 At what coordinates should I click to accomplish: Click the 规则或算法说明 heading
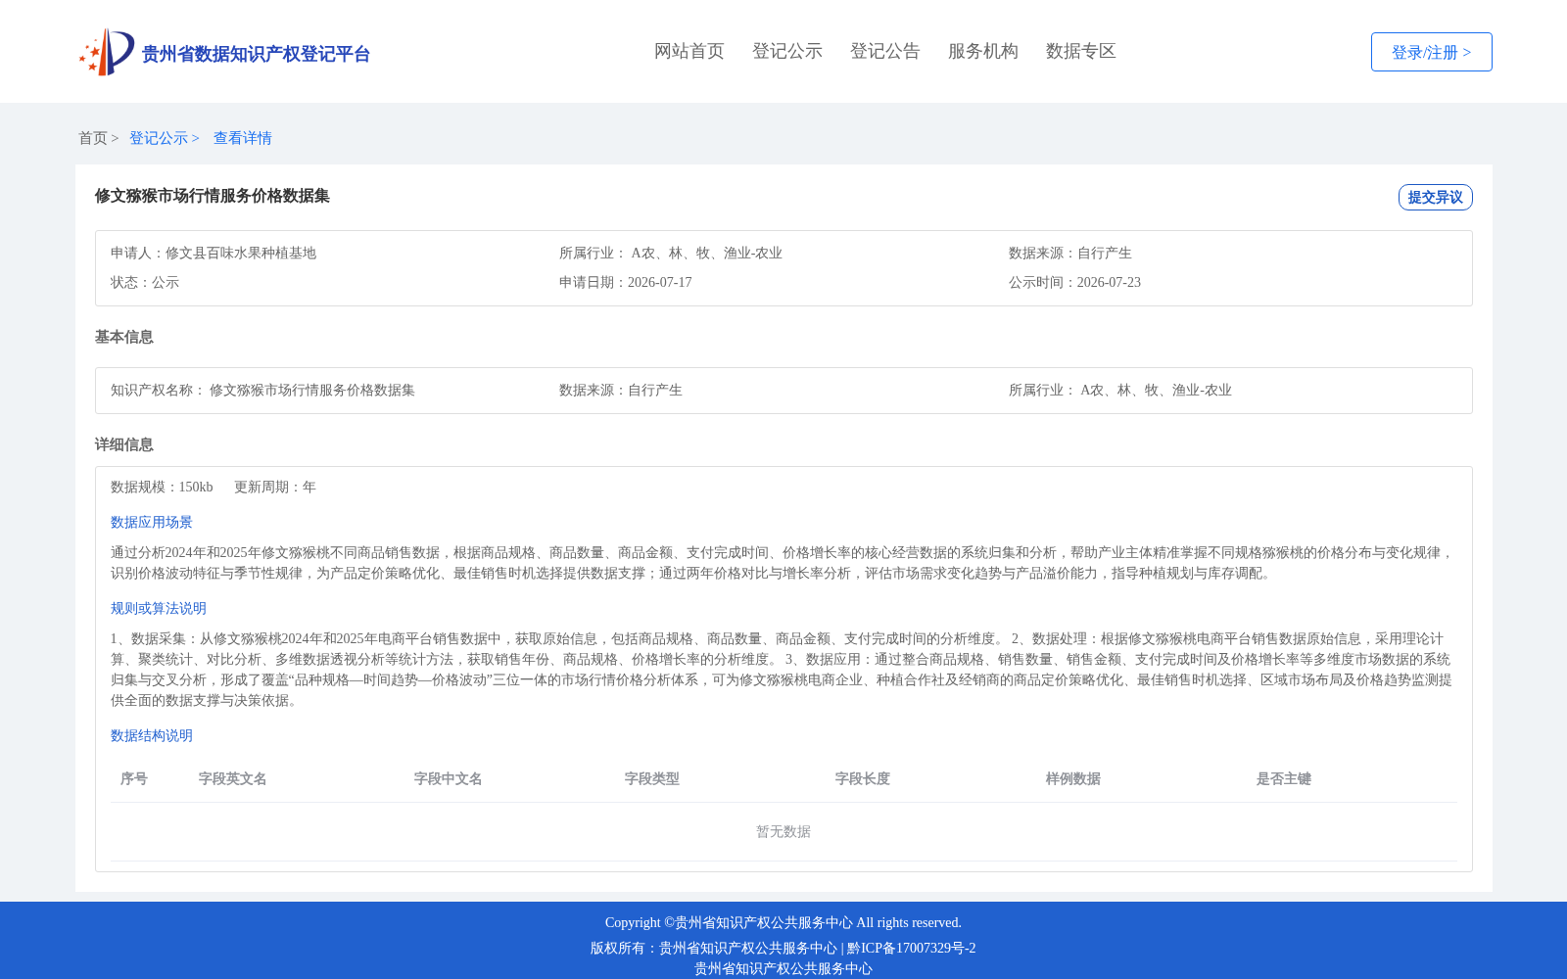[x=159, y=608]
